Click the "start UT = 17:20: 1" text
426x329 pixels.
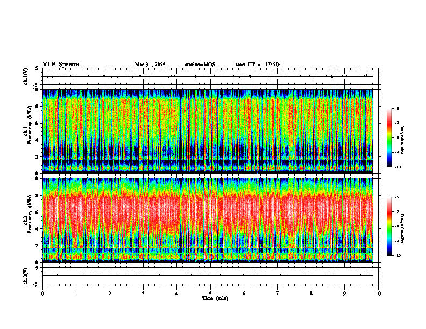260,65
